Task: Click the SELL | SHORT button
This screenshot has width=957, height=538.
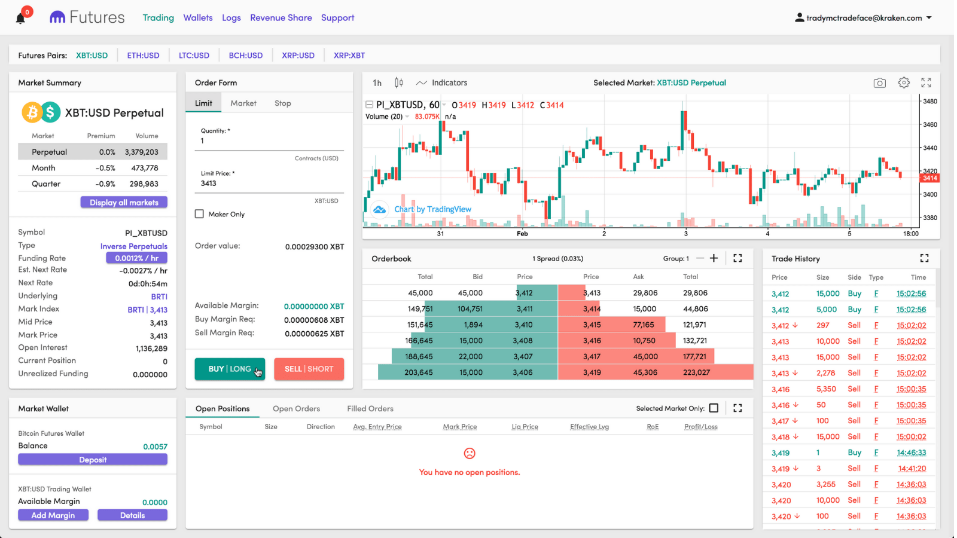Action: 309,369
